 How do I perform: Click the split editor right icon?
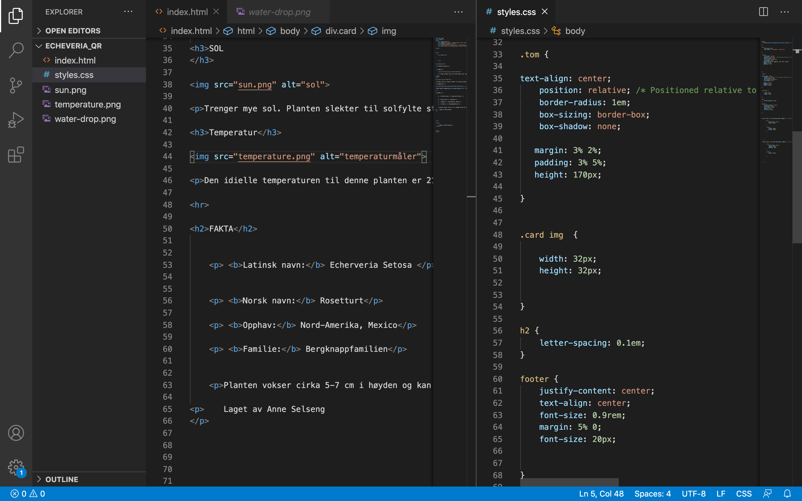(x=763, y=12)
